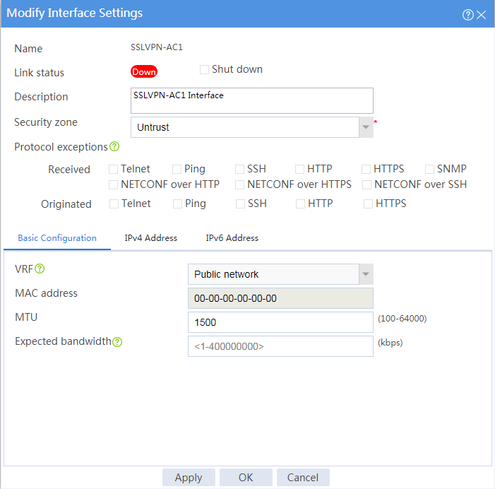The image size is (495, 489).
Task: Open the Untrust security zone combo box
Action: pyautogui.click(x=245, y=127)
